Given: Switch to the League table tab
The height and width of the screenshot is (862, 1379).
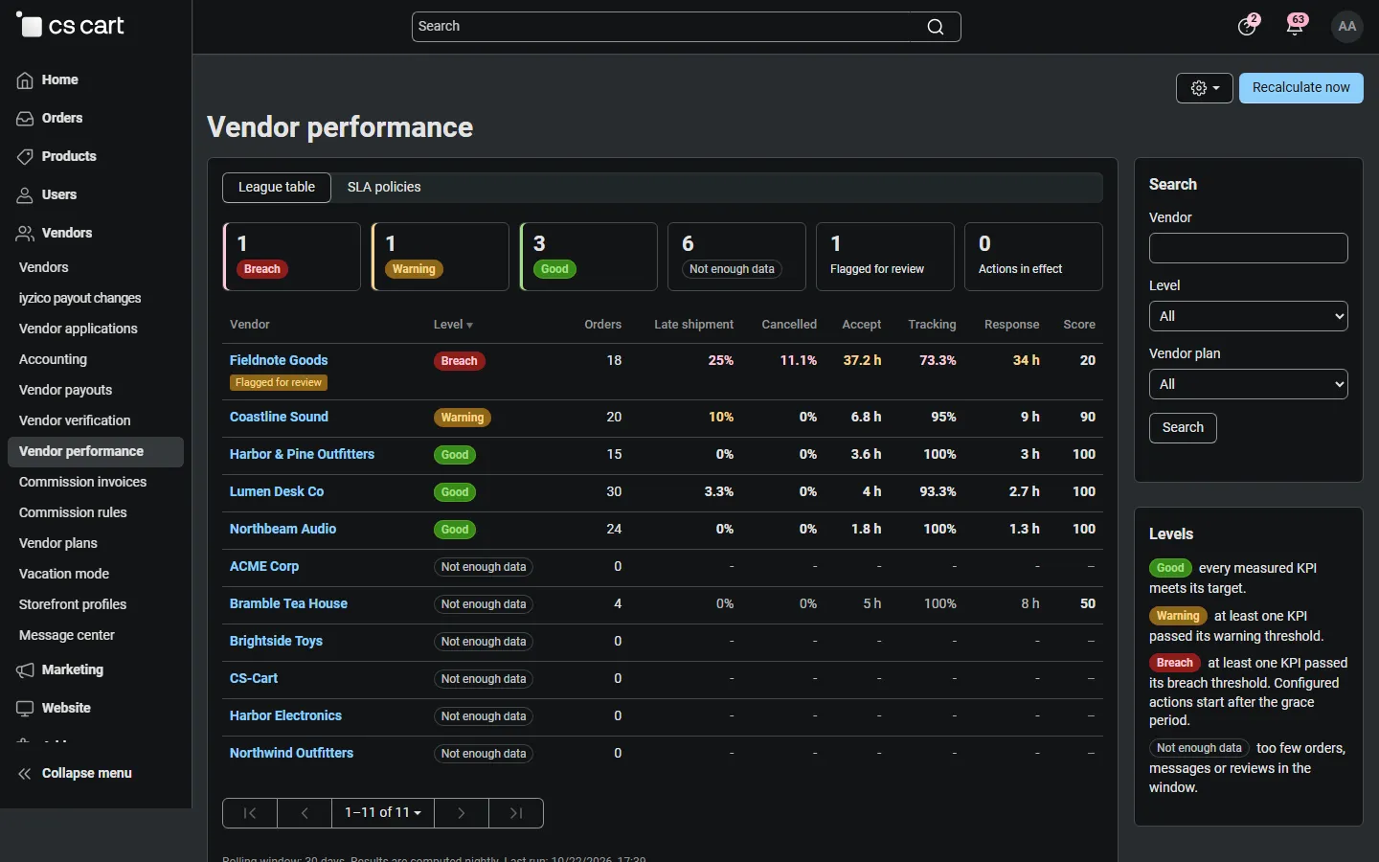Looking at the screenshot, I should tap(277, 188).
